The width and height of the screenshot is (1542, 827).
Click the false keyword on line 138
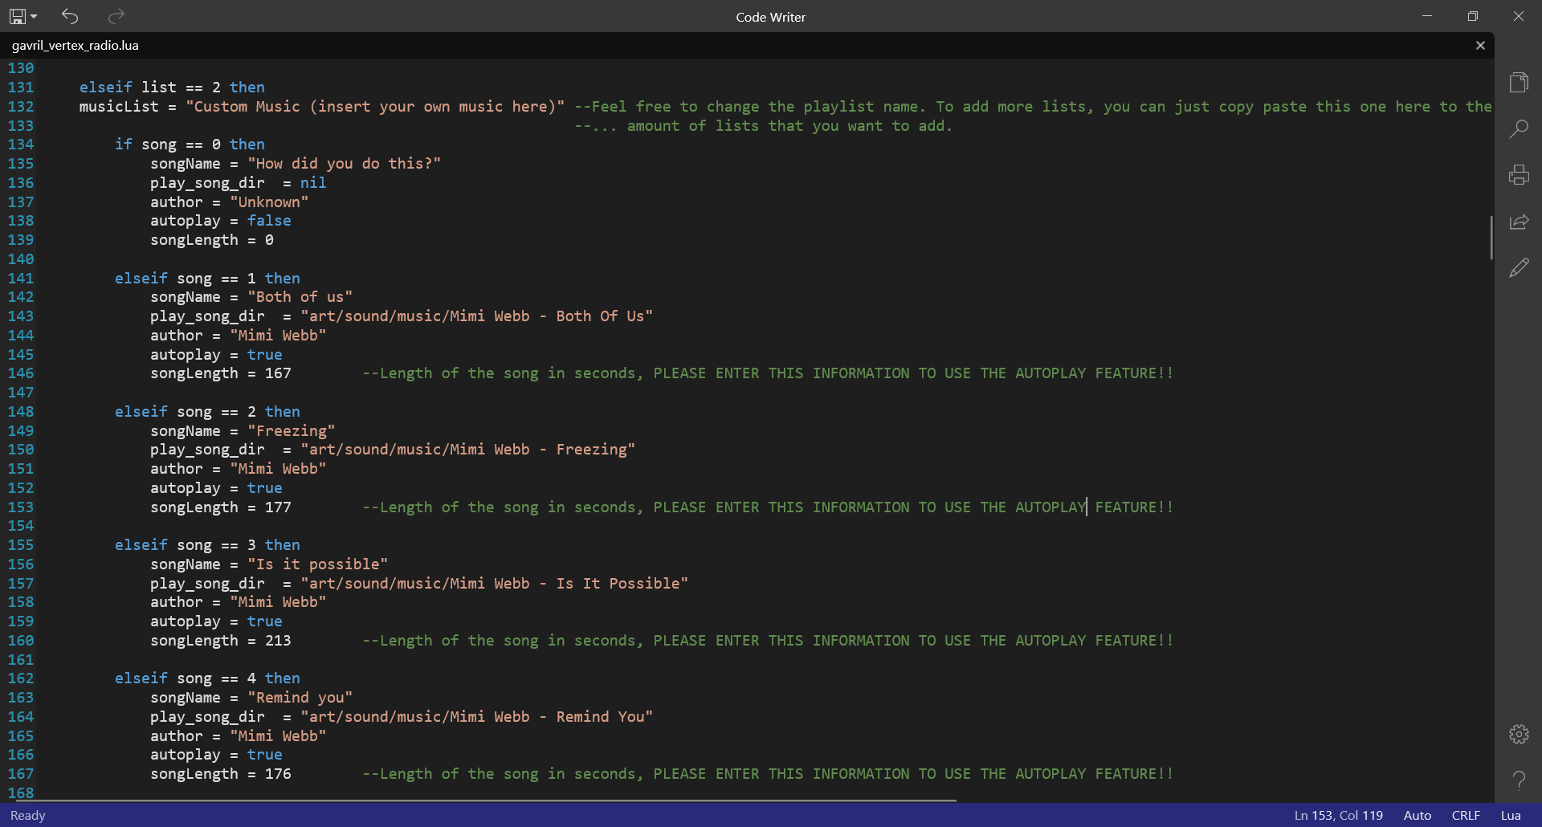[x=269, y=221]
